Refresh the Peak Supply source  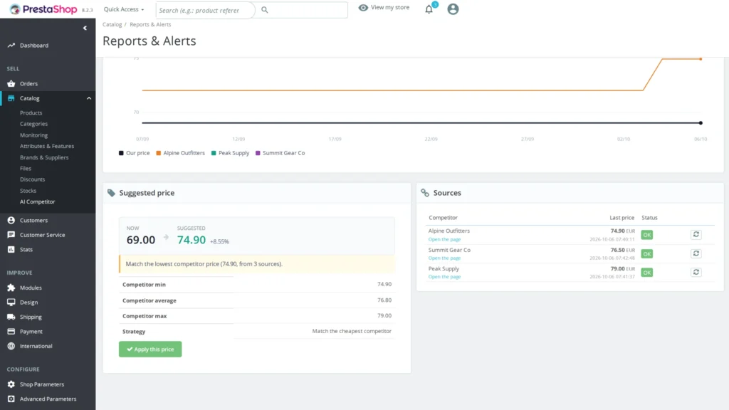click(x=696, y=272)
